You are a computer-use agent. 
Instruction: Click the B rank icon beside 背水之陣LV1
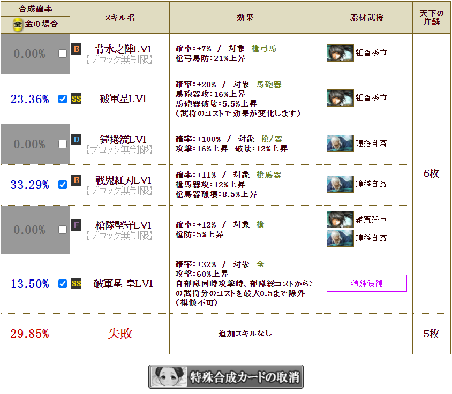[77, 49]
